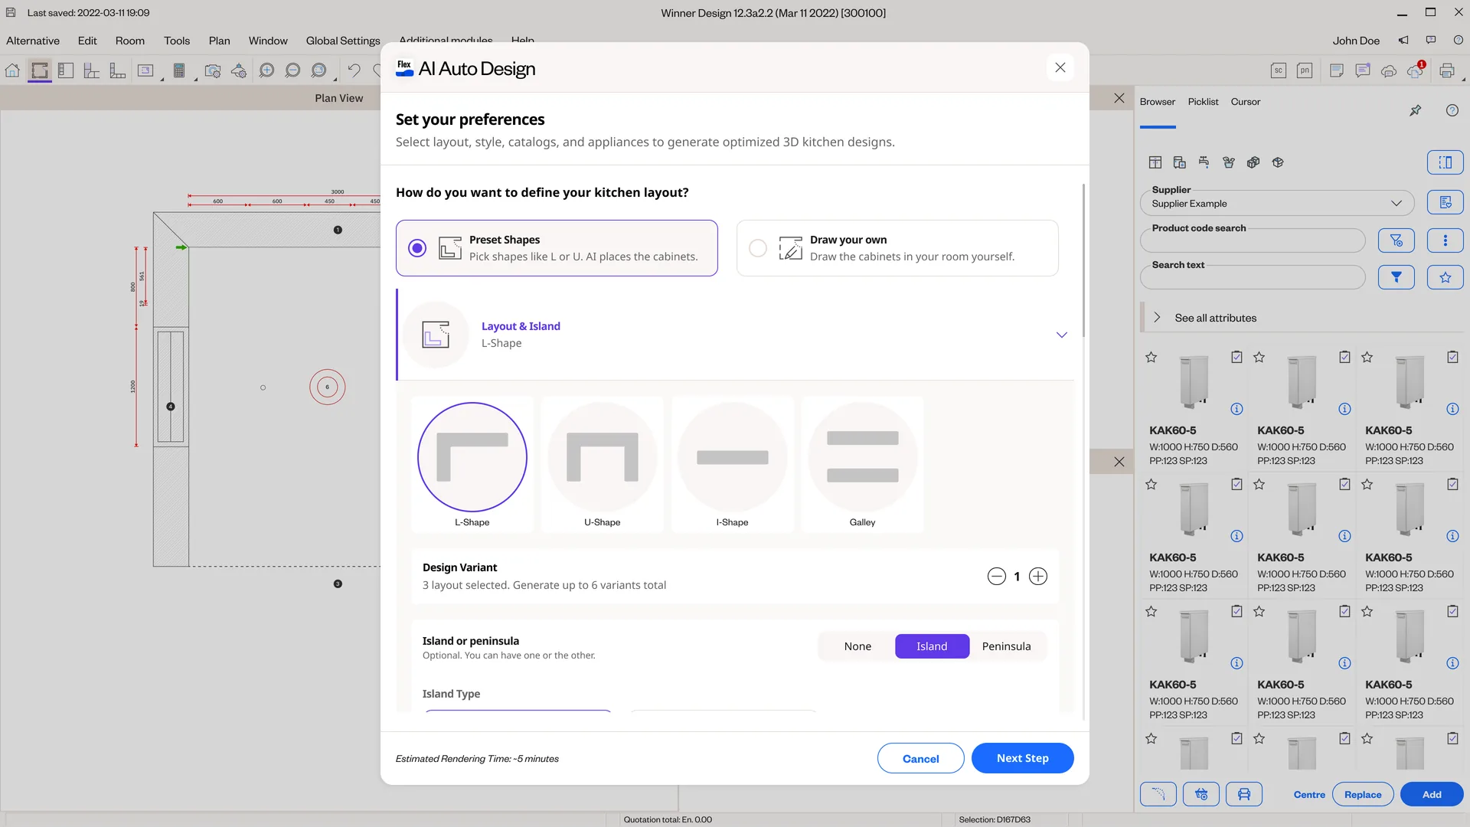Switch to the Picklist tab

[x=1203, y=102]
